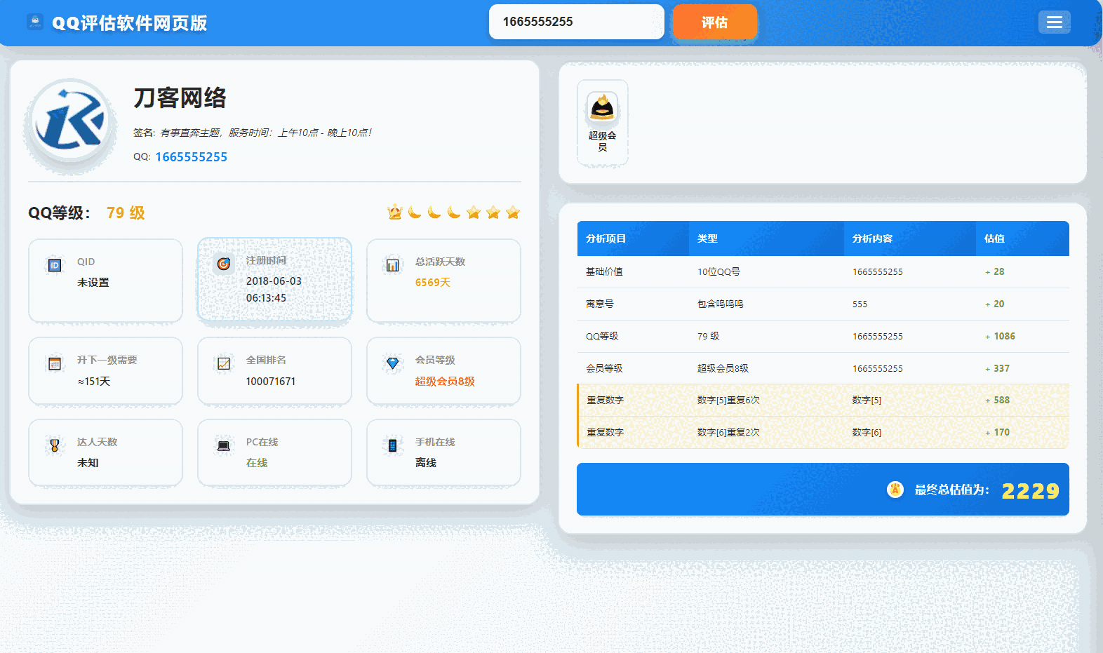Click the 达人天数 medal icon

click(55, 445)
